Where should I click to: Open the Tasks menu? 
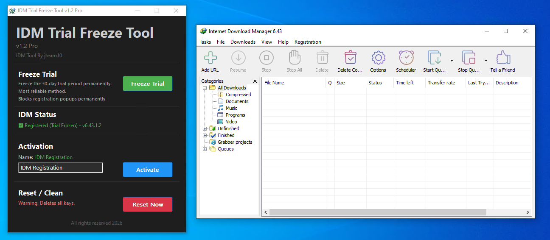click(x=205, y=42)
